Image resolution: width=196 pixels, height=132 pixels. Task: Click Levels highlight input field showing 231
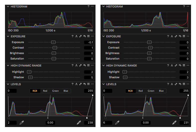pyautogui.click(x=184, y=123)
